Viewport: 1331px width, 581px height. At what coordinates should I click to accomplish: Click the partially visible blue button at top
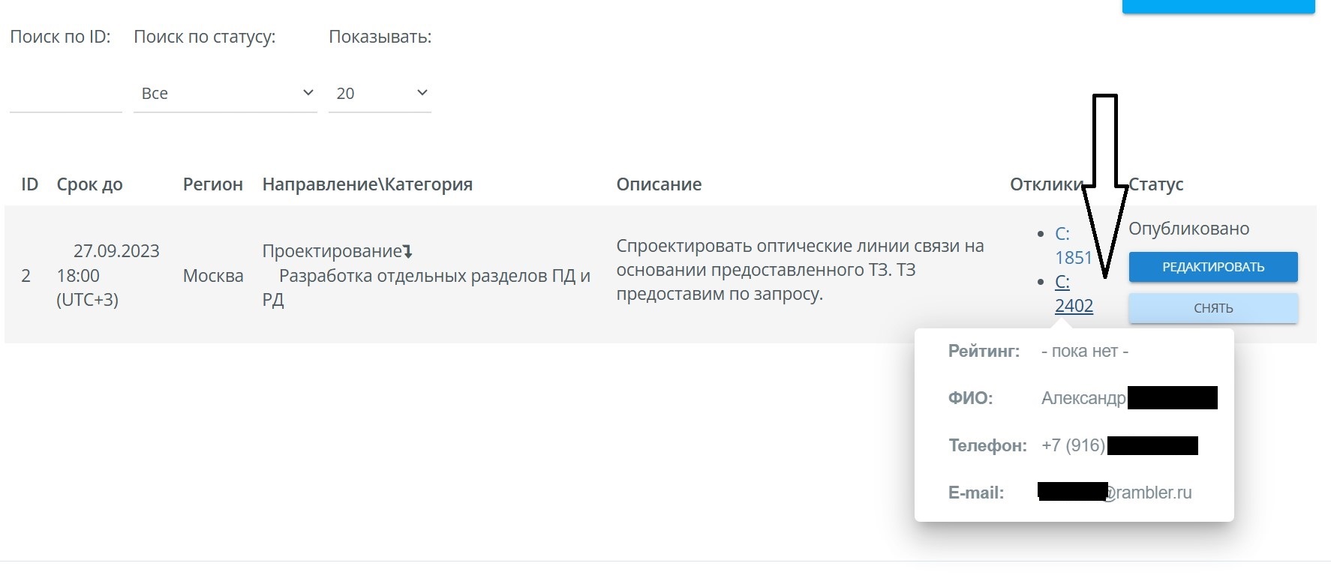1218,7
